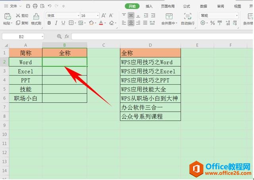
Task: Switch to 视图 tab
Action: click(237, 6)
